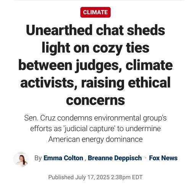
Task: Click the '2:38pm EDT' time text
Action: click(x=127, y=177)
